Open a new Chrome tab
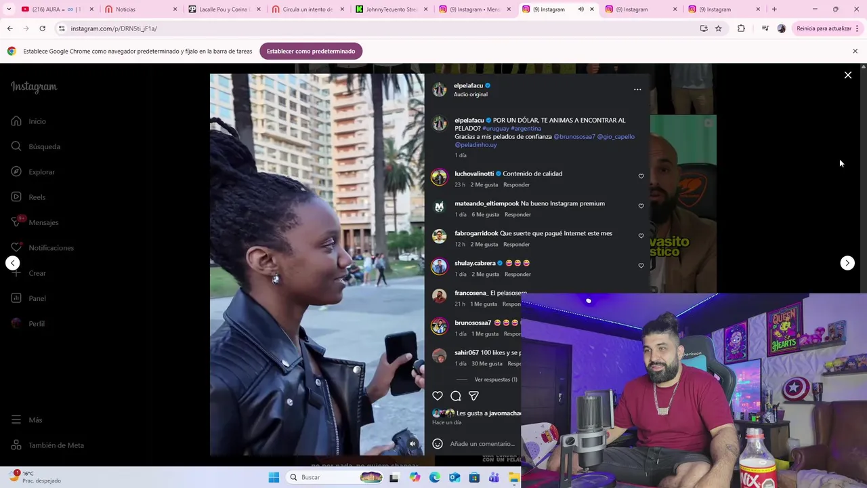Image resolution: width=867 pixels, height=488 pixels. [x=774, y=9]
